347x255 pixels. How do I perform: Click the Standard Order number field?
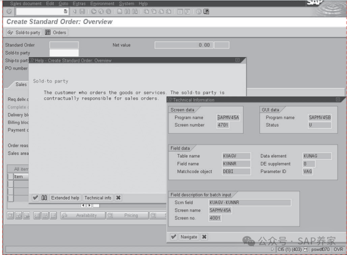tap(64, 45)
